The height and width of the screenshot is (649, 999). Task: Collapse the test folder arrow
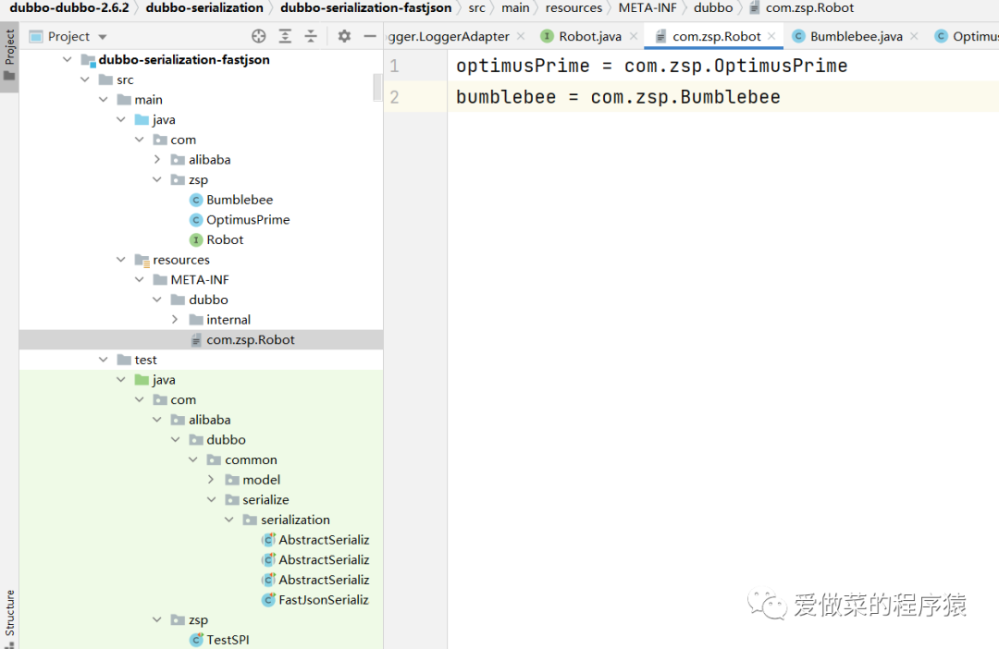(x=104, y=360)
